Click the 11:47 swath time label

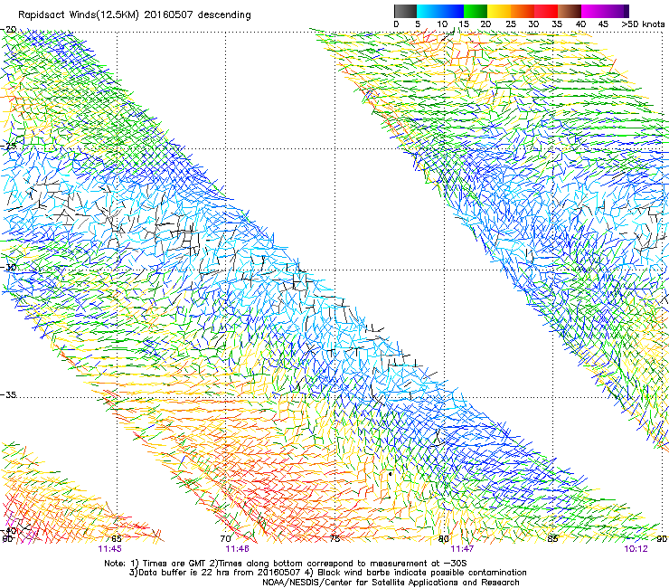click(462, 549)
